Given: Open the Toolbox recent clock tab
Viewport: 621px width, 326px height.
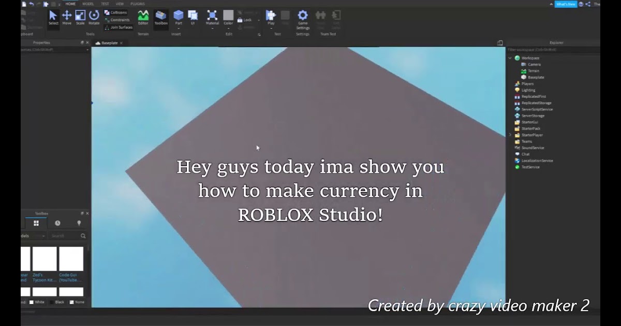Looking at the screenshot, I should pos(57,223).
